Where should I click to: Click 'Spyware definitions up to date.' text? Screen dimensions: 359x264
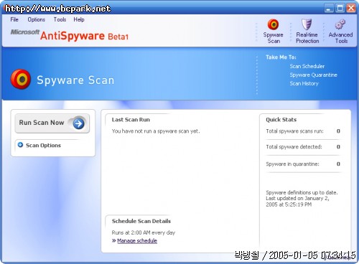pos(302,192)
